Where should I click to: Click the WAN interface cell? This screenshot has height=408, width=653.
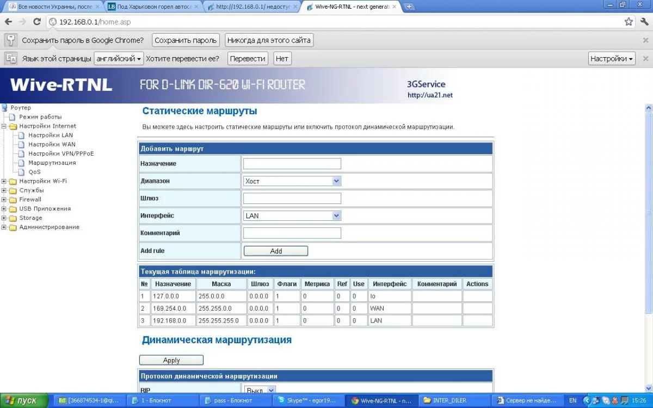(x=390, y=308)
